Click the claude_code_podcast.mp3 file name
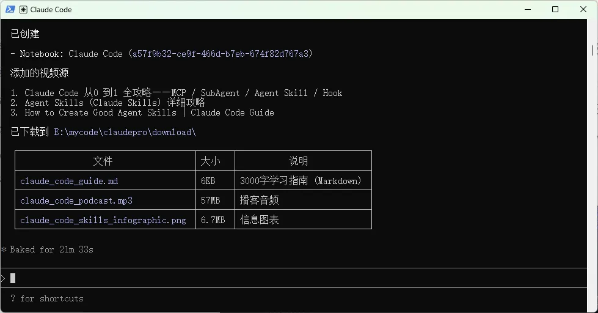The image size is (598, 313). 76,201
